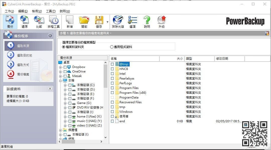The image size is (271, 150).
Task: Collapse the 備份程序 panel
Action: 50,36
